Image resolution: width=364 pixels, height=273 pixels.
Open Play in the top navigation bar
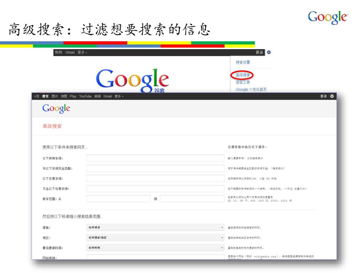coord(73,96)
